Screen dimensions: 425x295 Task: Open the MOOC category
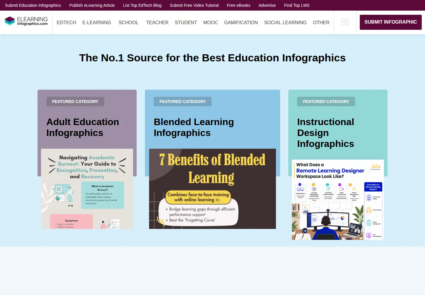tap(210, 22)
